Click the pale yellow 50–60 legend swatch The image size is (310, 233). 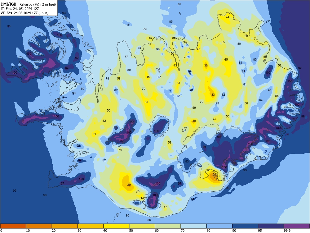(x=142, y=226)
